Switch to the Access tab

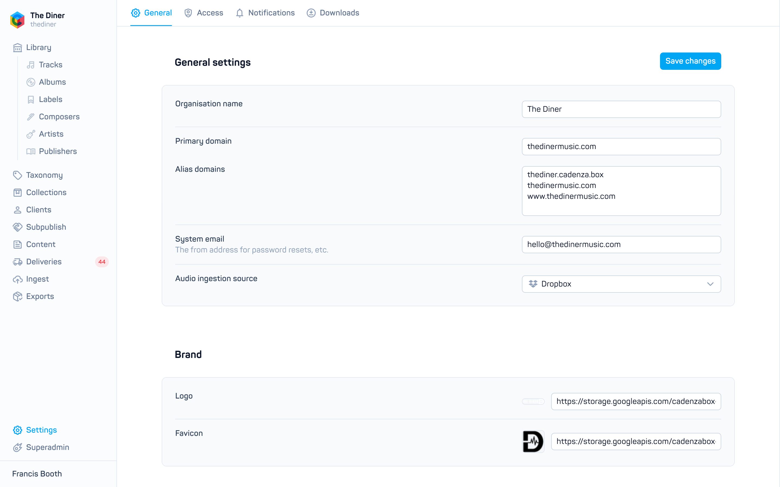click(204, 13)
